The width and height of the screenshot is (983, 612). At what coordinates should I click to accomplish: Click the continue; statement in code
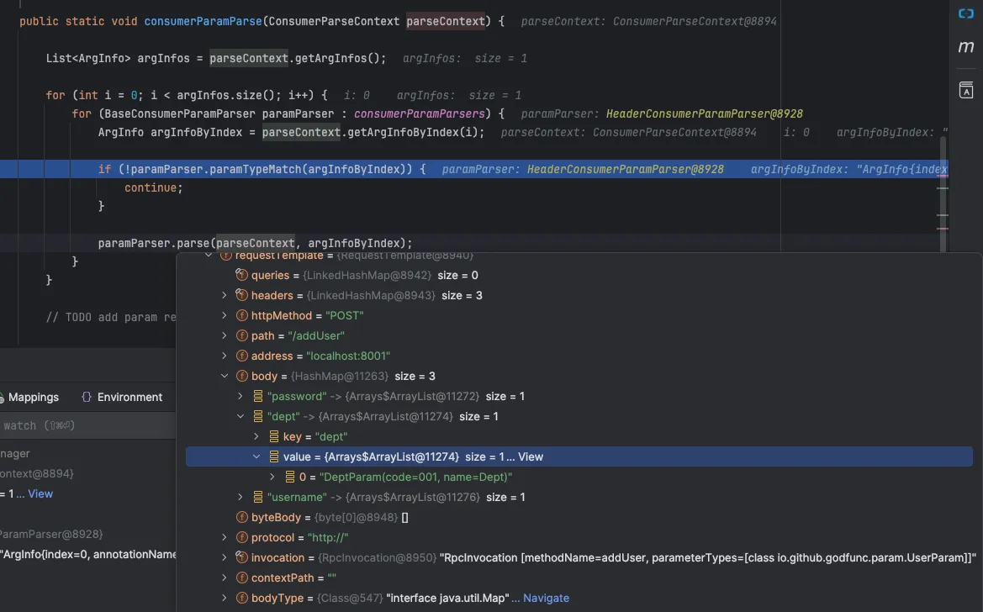[x=154, y=187]
